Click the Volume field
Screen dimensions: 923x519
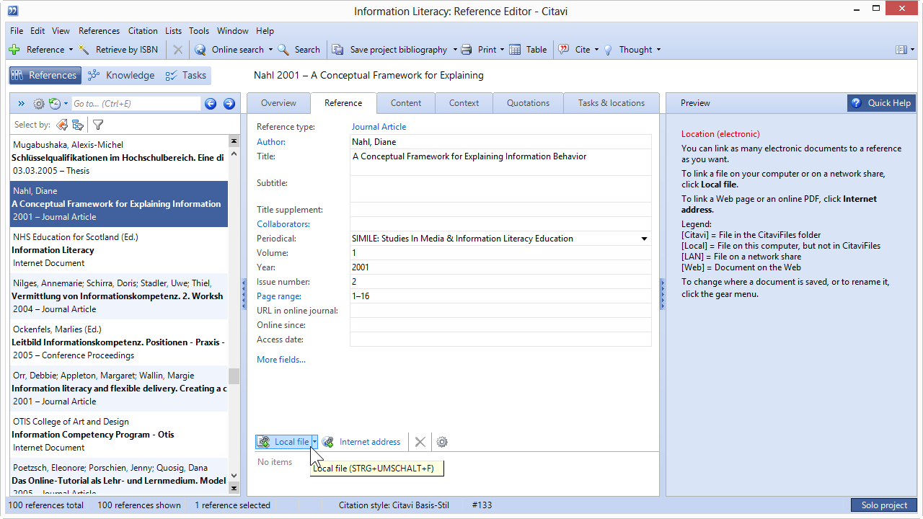coord(500,253)
